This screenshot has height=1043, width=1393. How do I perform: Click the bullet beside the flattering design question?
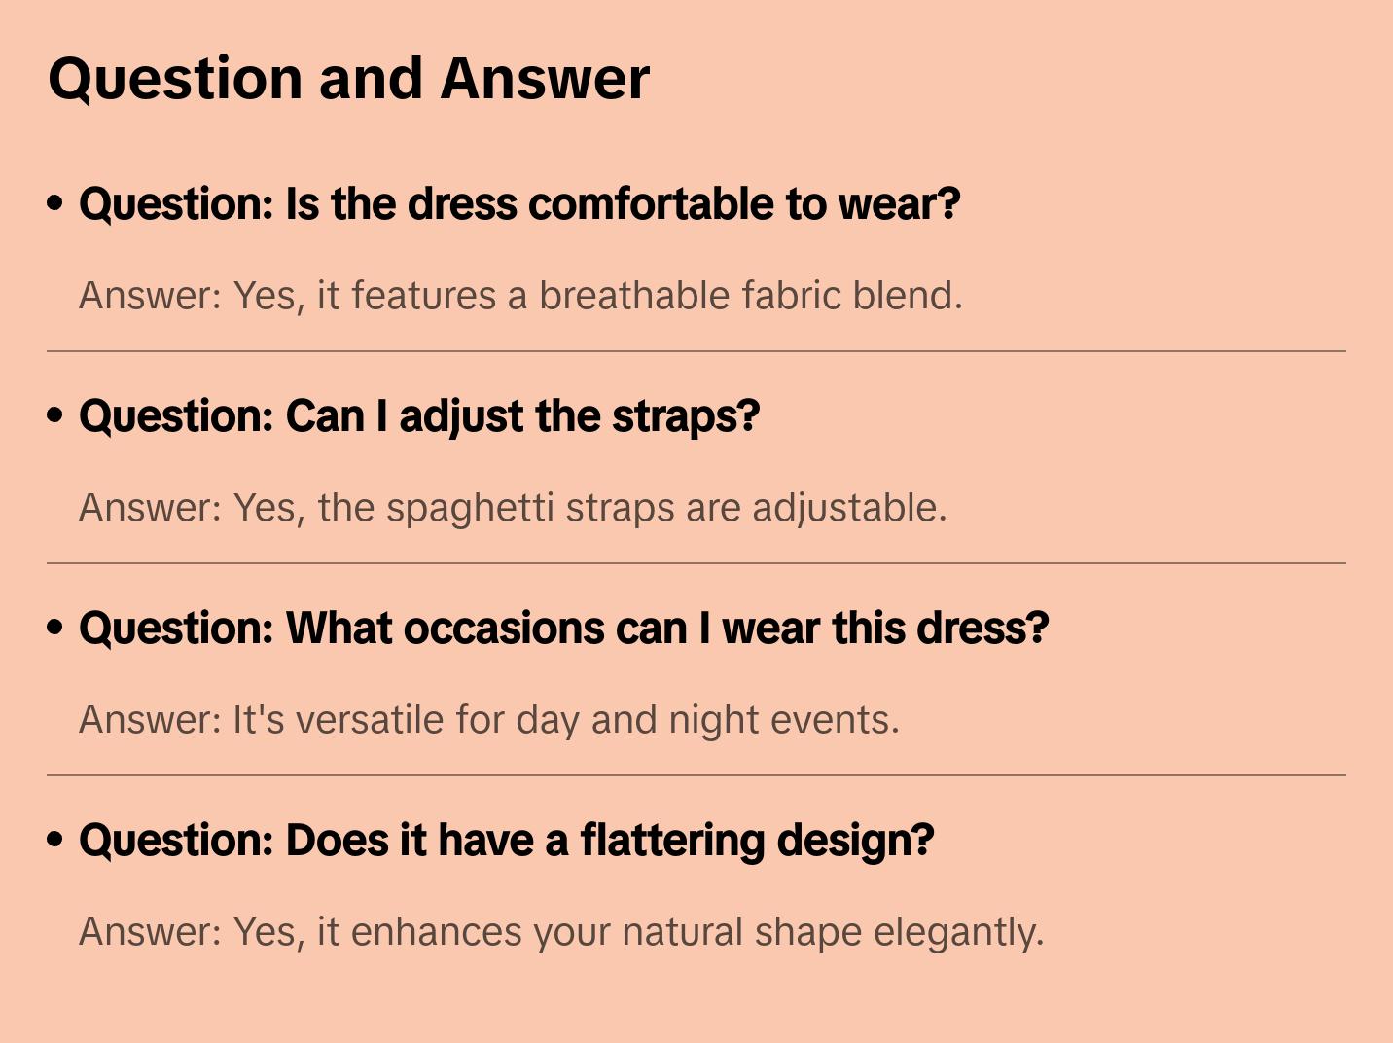[x=55, y=840]
